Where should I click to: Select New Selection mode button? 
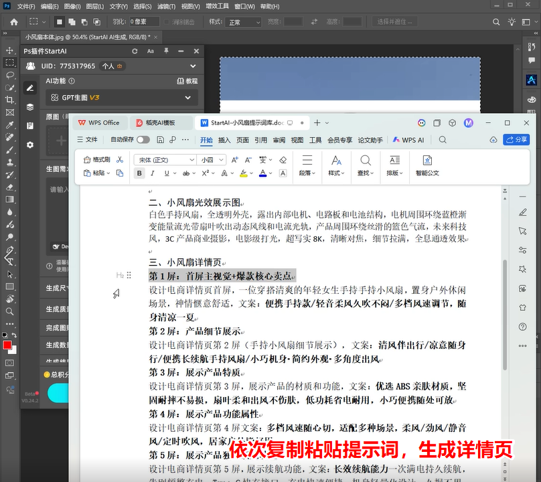pyautogui.click(x=60, y=22)
